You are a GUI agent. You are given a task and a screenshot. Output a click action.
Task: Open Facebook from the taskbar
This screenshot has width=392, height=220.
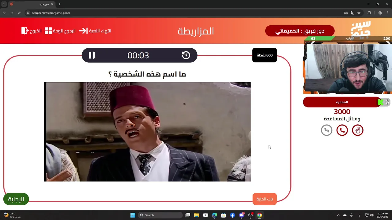232,215
